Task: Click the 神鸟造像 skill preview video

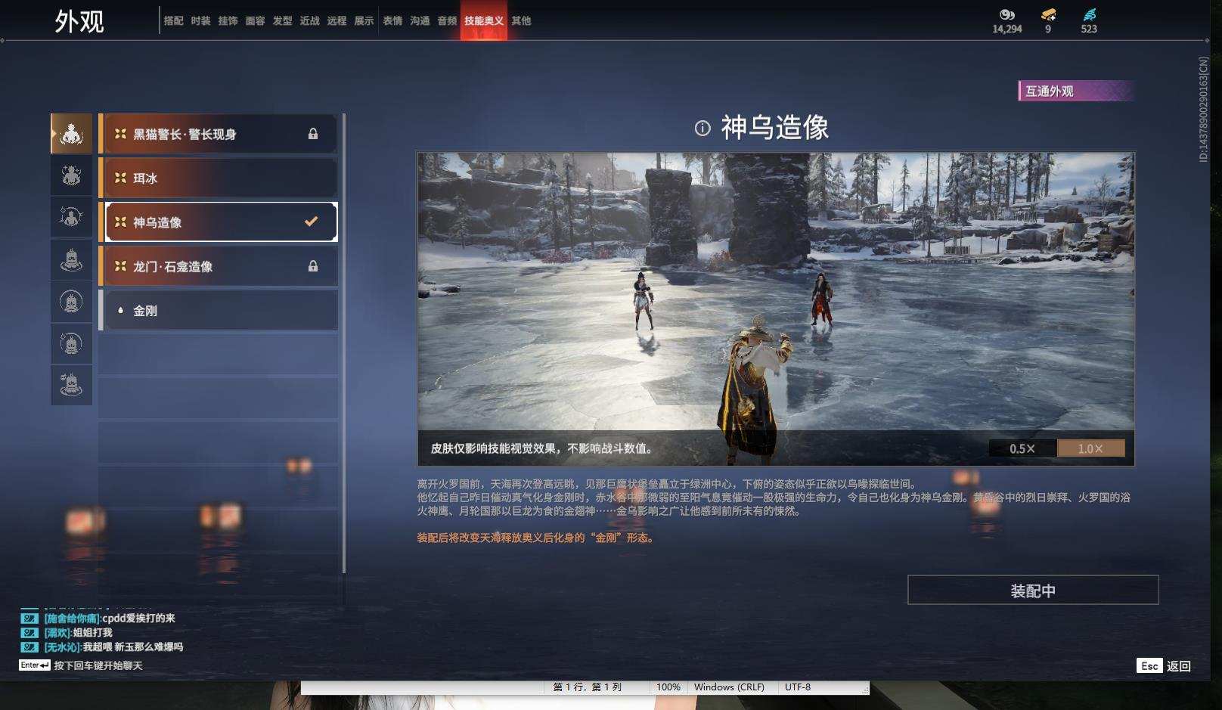Action: (x=776, y=308)
